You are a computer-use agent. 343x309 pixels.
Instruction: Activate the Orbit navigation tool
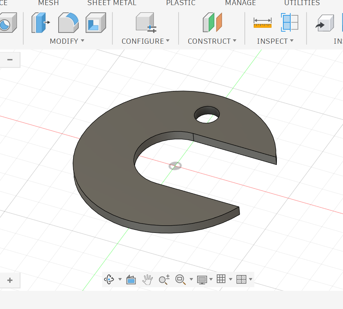tap(109, 279)
